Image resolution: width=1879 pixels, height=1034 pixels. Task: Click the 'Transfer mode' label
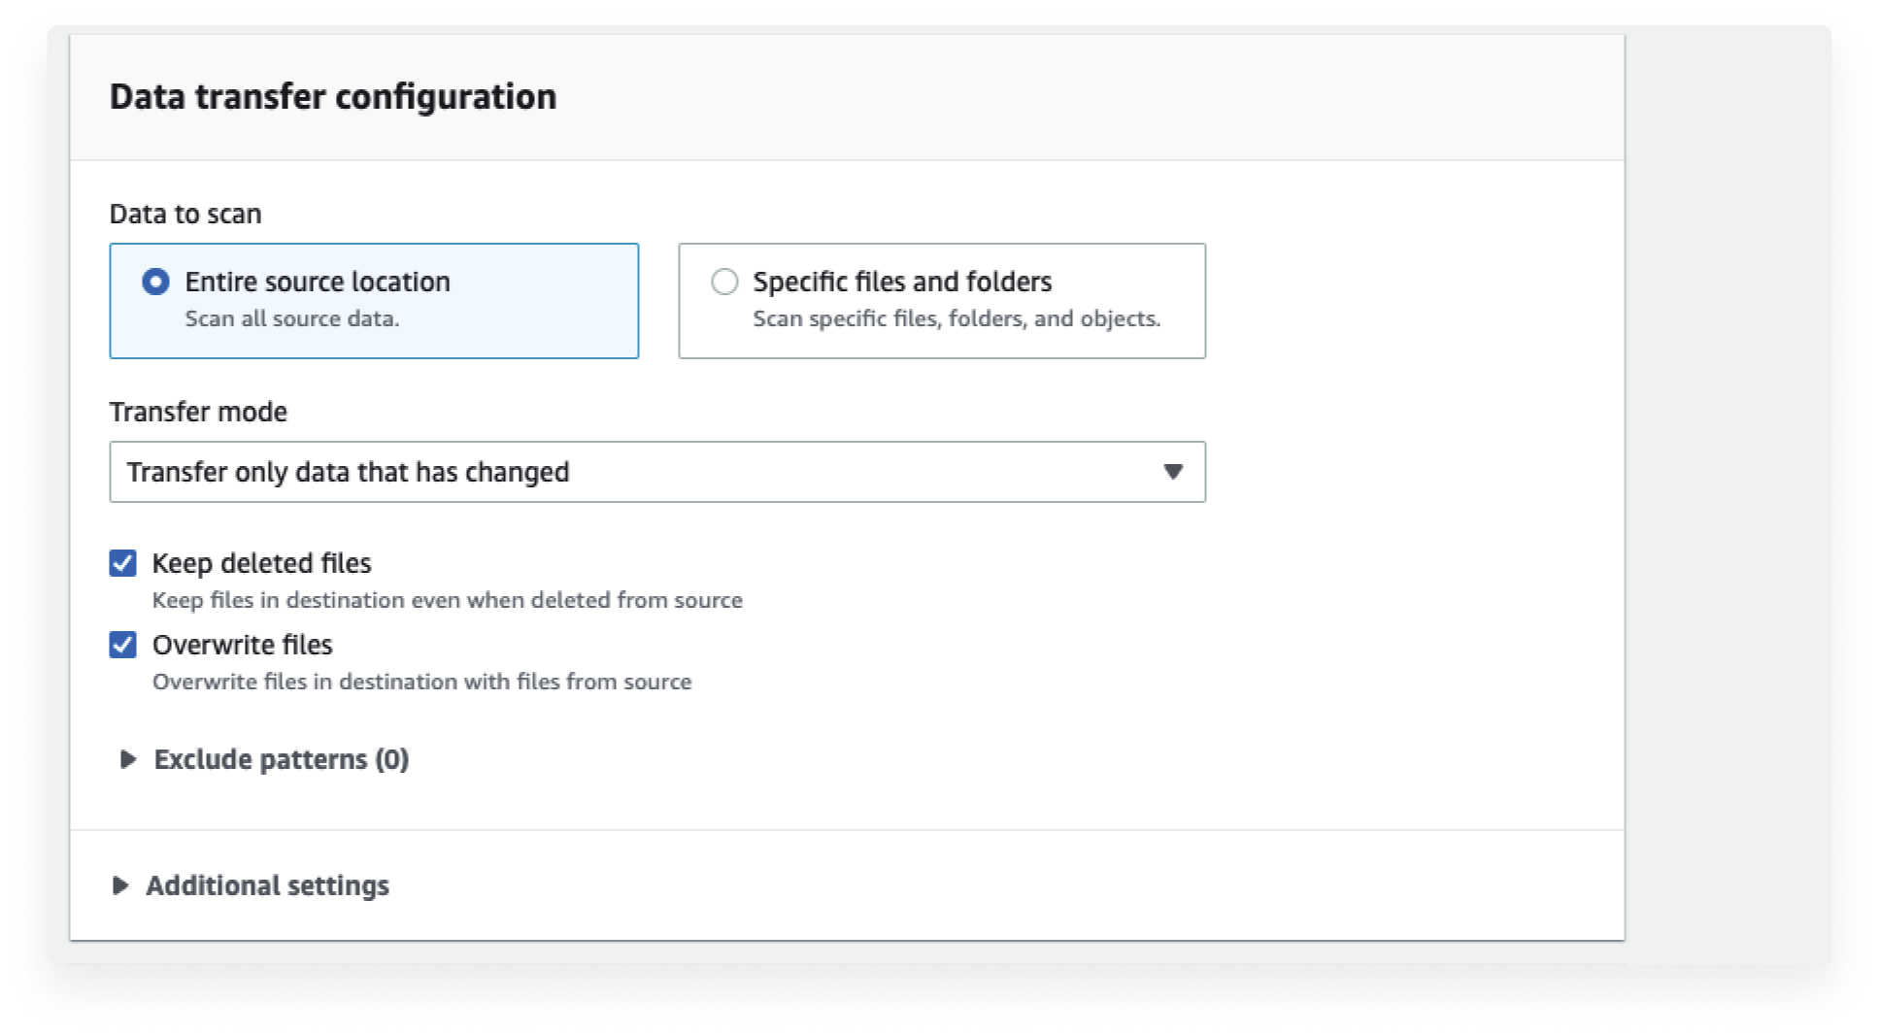[x=198, y=412]
